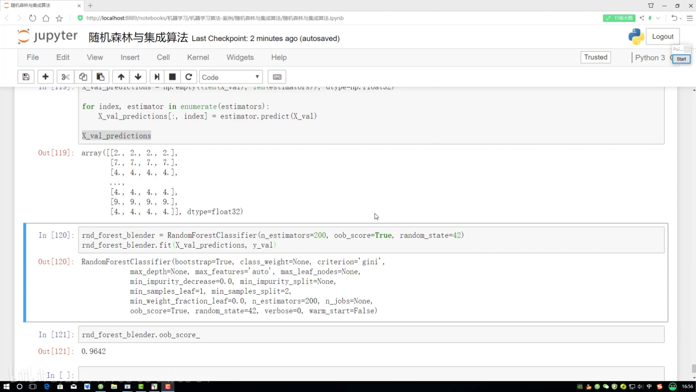Open the Cell menu

163,57
